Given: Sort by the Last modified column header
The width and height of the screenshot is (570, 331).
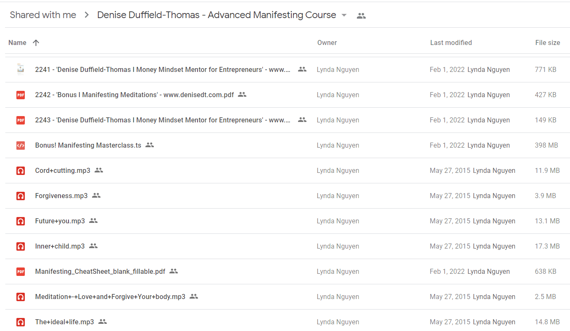Looking at the screenshot, I should [x=451, y=42].
